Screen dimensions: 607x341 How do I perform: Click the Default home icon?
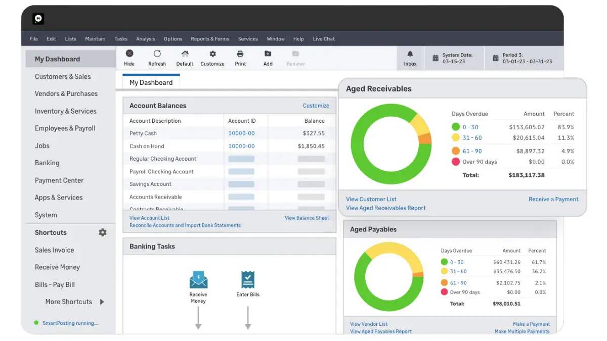[x=185, y=54]
